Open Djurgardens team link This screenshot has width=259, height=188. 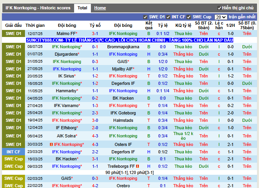tap(66, 54)
